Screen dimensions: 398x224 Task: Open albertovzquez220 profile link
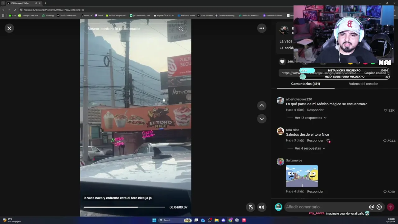coord(299,99)
